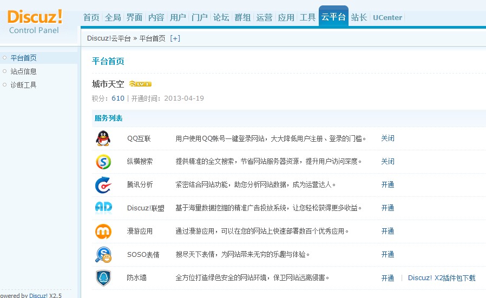Image resolution: width=486 pixels, height=298 pixels.
Task: Click the 腾讯分析 service name
Action: (x=140, y=184)
